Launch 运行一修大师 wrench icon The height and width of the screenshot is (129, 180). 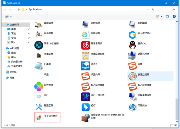pyautogui.click(x=85, y=97)
